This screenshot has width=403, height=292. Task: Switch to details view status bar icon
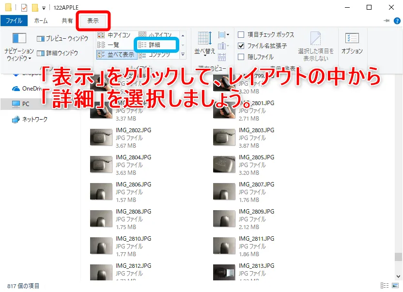tap(385, 286)
